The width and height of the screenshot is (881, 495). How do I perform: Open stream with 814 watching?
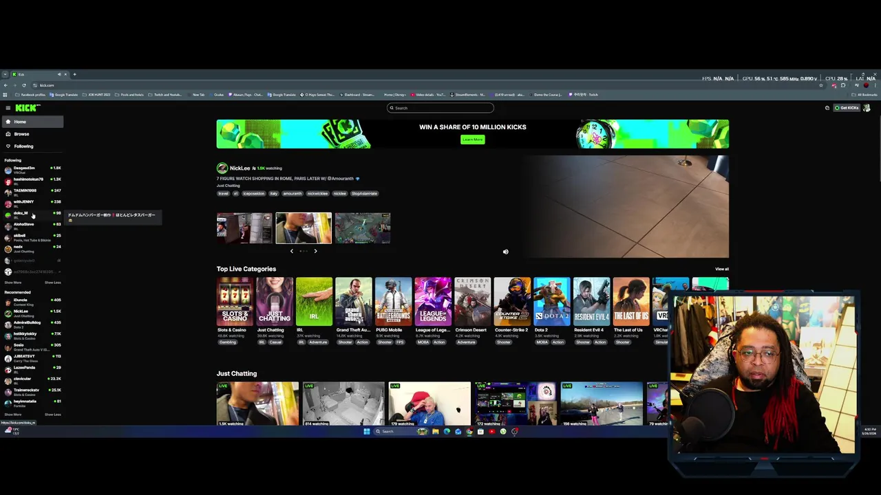coord(343,404)
